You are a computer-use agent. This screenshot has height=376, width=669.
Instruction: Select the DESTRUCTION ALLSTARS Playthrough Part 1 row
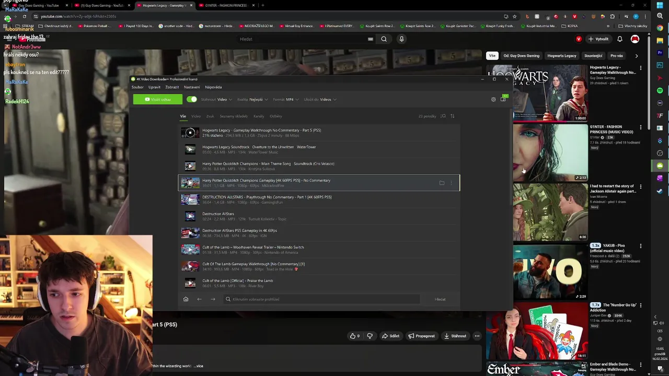coord(319,199)
